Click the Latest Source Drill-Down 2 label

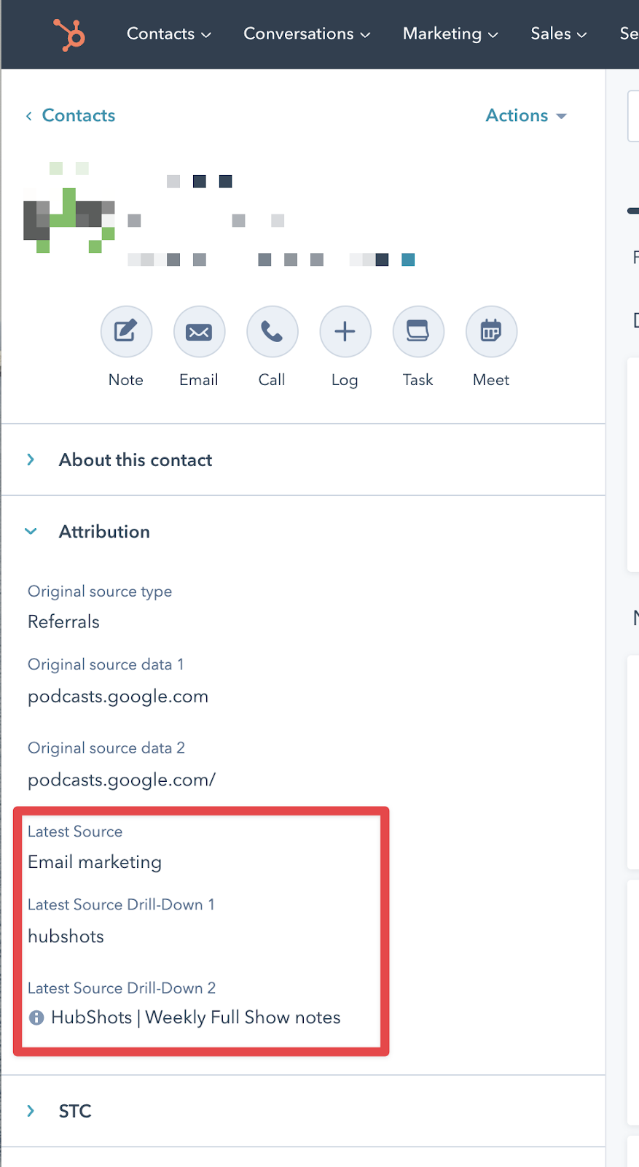point(122,988)
